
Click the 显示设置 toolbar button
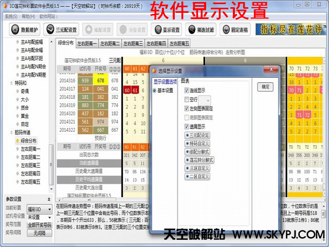[x=167, y=30]
